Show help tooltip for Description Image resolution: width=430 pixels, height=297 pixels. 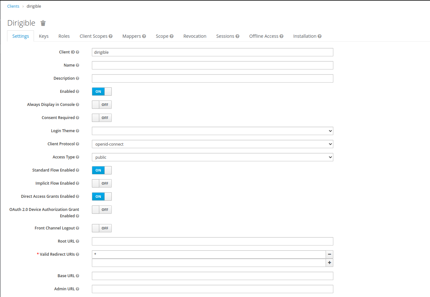coord(77,78)
